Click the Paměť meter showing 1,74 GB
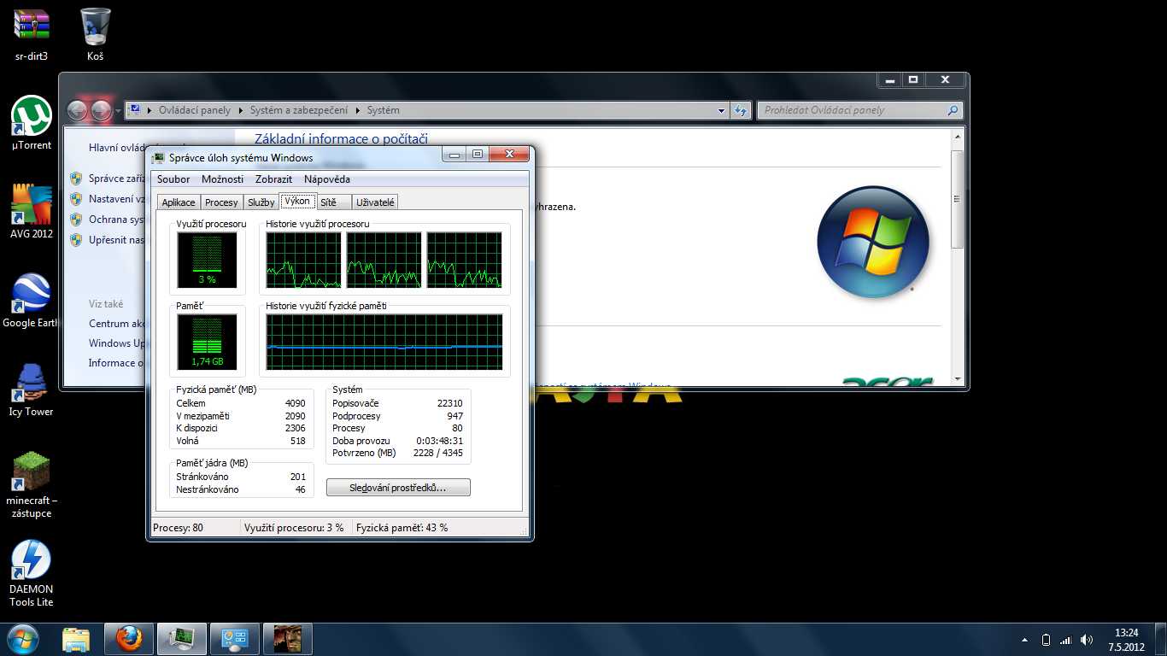 pos(207,341)
